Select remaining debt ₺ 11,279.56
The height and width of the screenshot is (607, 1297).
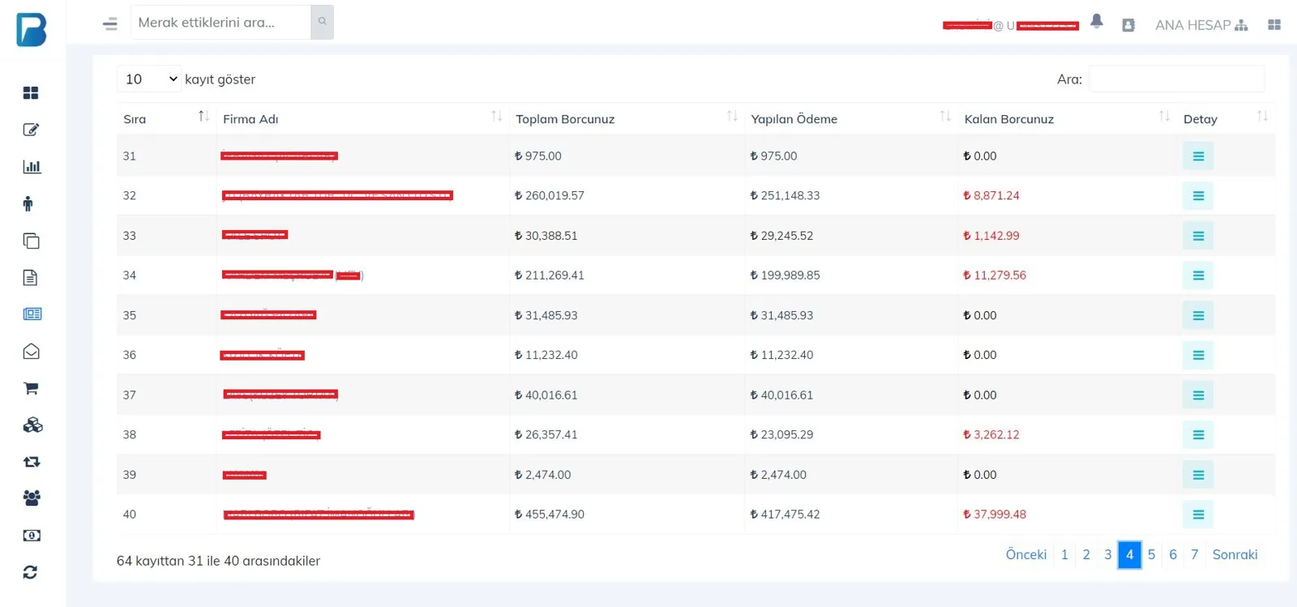click(995, 275)
